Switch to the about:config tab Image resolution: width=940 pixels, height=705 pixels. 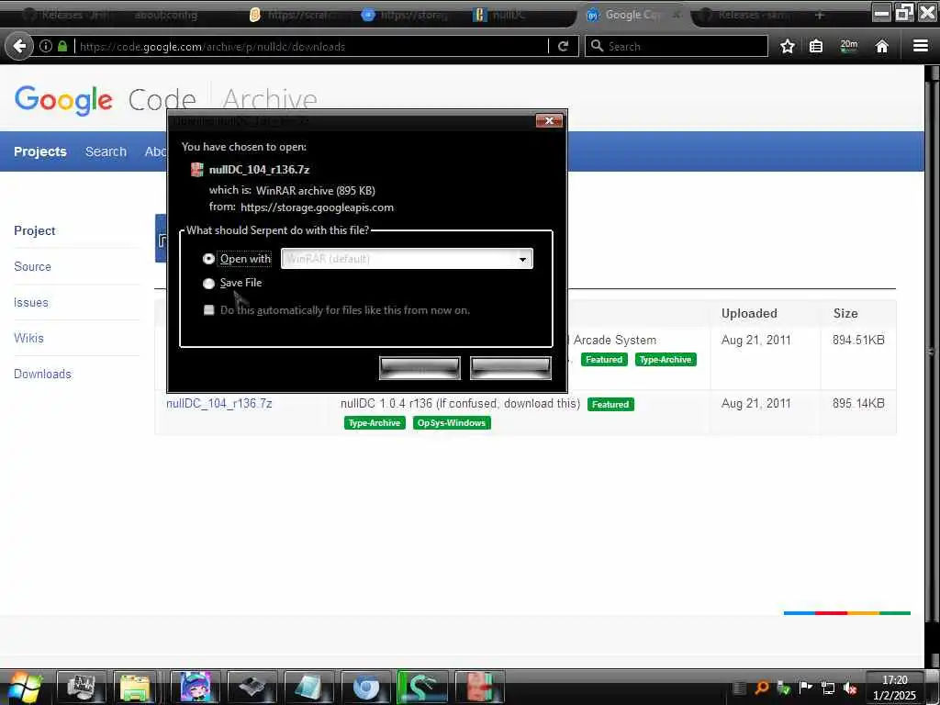pyautogui.click(x=165, y=15)
